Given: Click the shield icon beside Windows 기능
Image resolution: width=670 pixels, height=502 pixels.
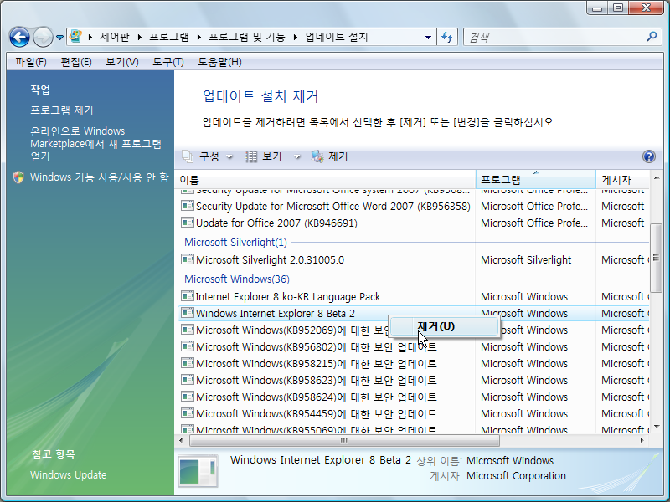Looking at the screenshot, I should point(18,177).
